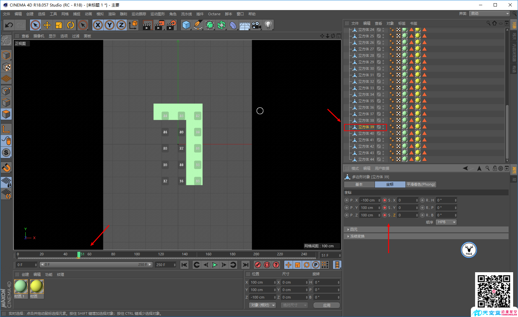Image resolution: width=518 pixels, height=317 pixels.
Task: Open the Octane menu
Action: (214, 14)
